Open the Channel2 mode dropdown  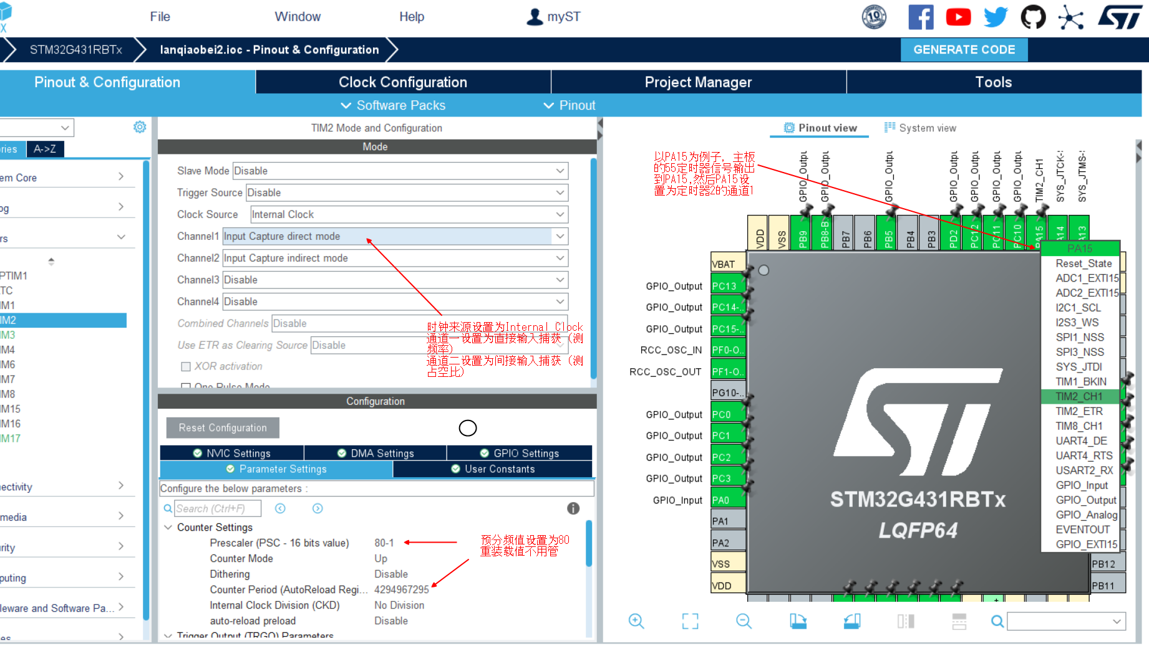pyautogui.click(x=395, y=258)
